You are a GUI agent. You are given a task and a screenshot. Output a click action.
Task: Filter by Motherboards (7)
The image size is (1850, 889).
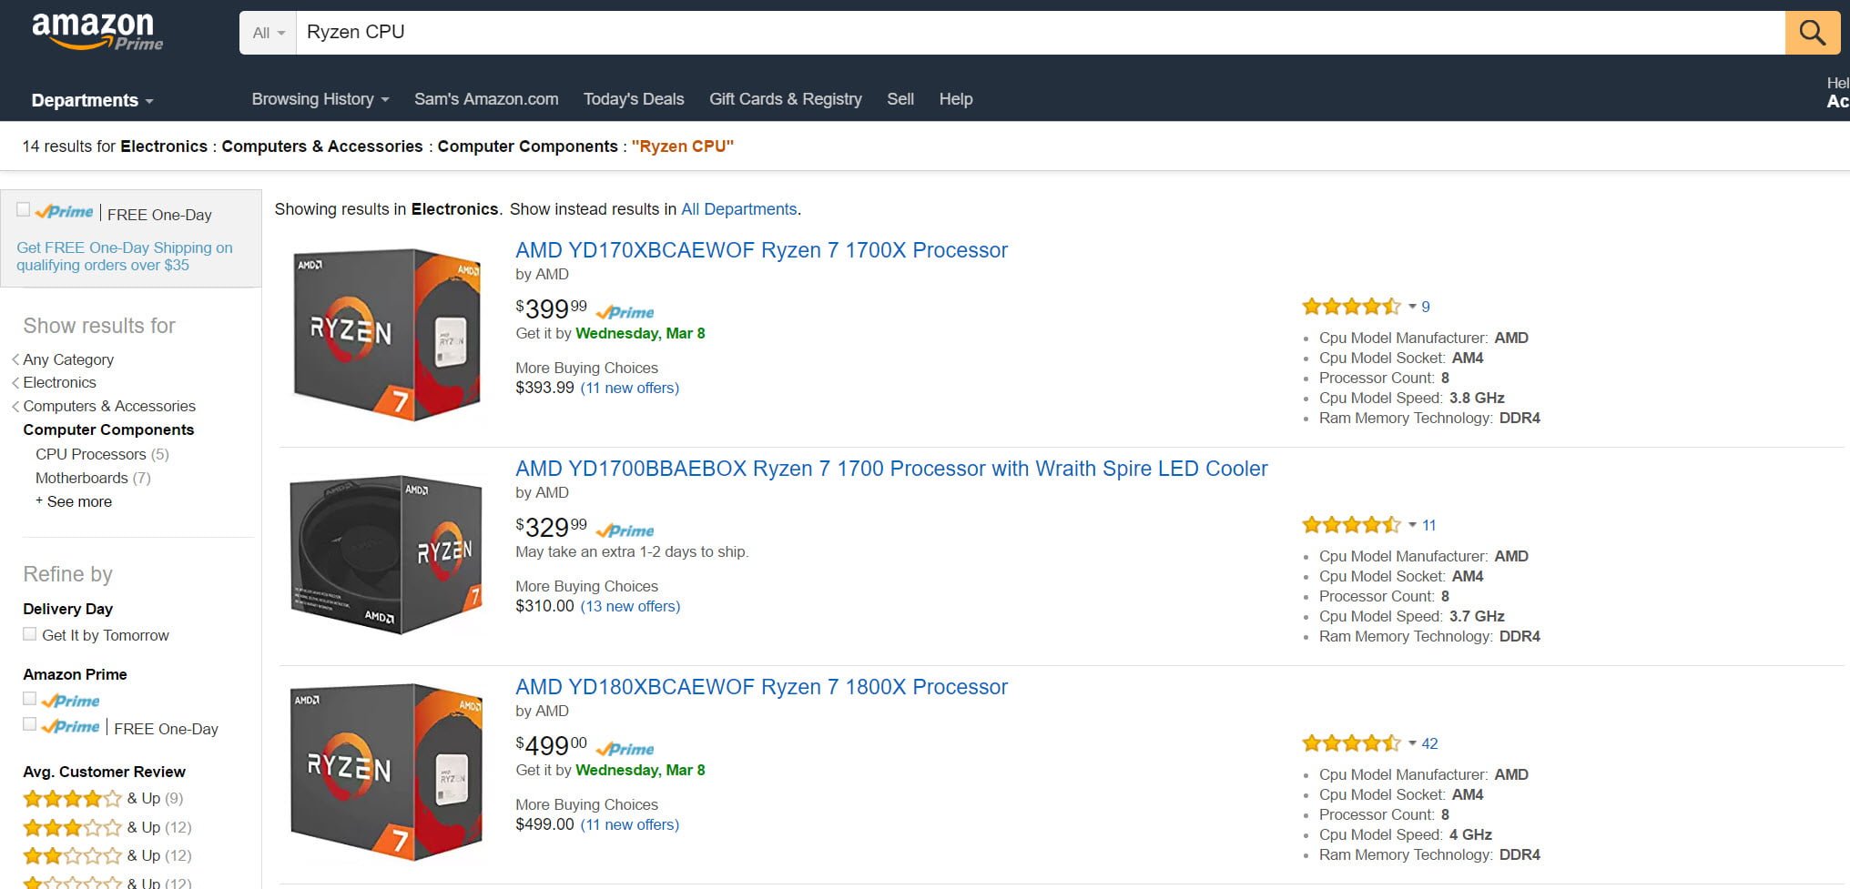[x=93, y=478]
